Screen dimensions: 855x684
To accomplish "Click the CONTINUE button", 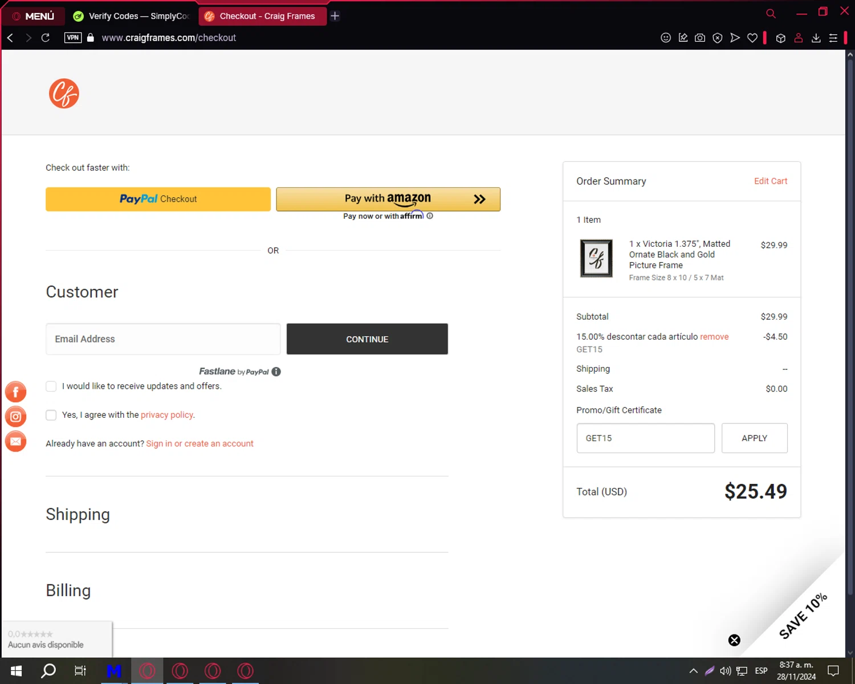I will [367, 339].
